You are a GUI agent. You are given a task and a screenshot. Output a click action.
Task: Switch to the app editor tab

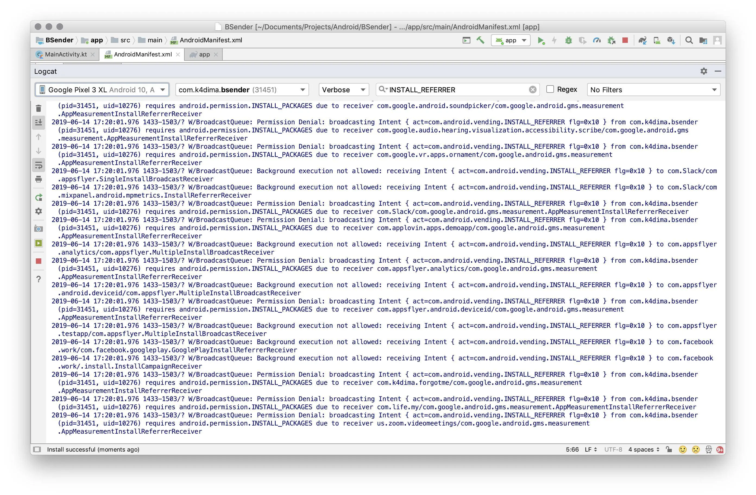tap(204, 54)
